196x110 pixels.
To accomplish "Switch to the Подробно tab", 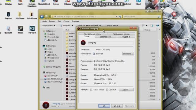I will 126,37.
